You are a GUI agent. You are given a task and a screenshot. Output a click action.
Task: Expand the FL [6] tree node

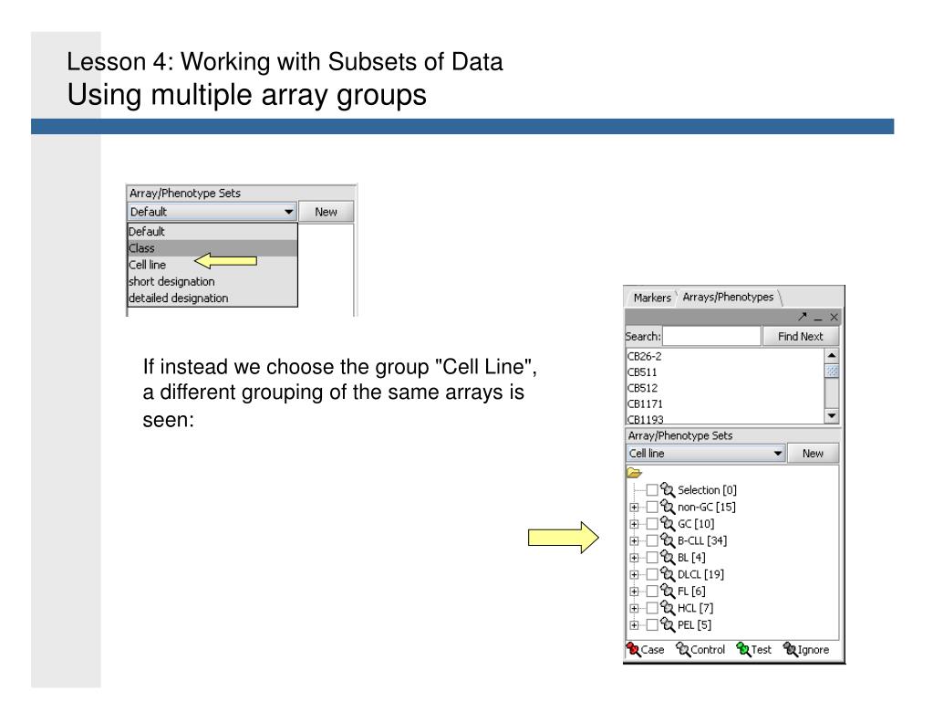[x=634, y=592]
